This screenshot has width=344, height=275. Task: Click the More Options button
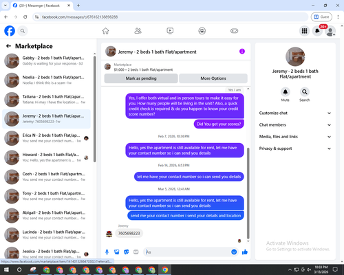point(213,78)
